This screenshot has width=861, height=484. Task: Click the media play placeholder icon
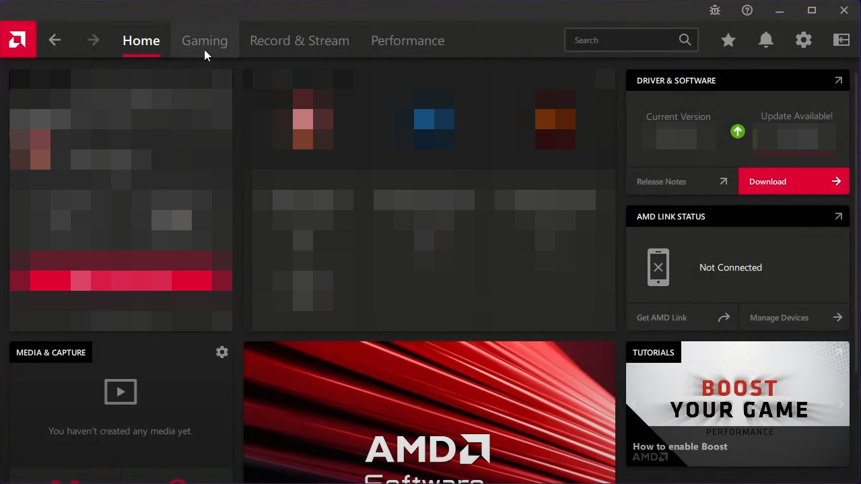tap(120, 391)
